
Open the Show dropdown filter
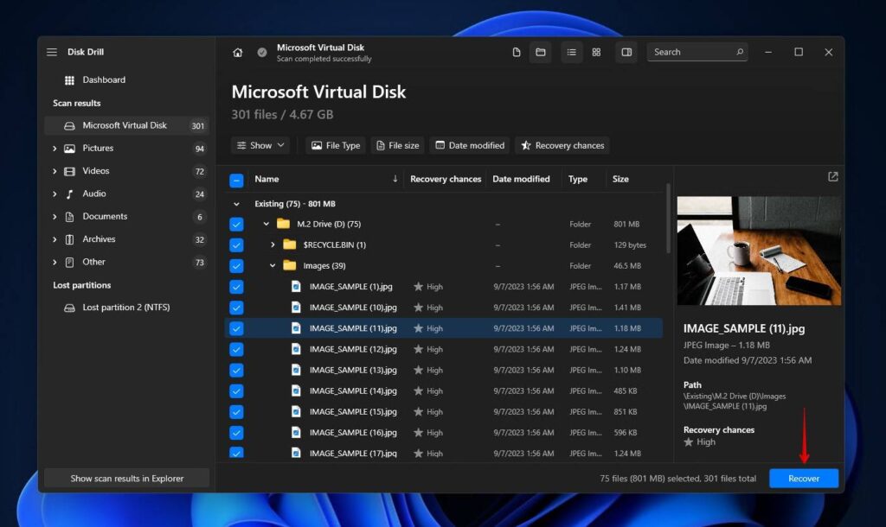pyautogui.click(x=260, y=146)
